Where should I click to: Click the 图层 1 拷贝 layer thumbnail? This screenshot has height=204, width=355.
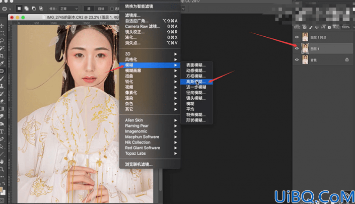coord(305,37)
